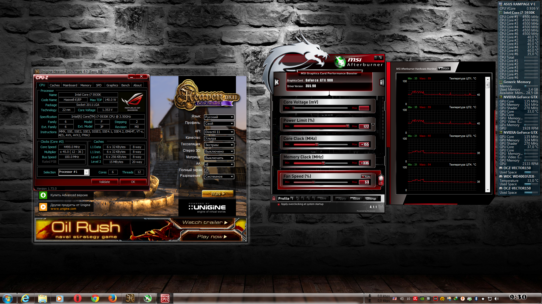Select Afterburner profile slot 2

tap(298, 199)
